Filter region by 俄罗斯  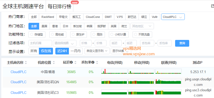[102, 26]
